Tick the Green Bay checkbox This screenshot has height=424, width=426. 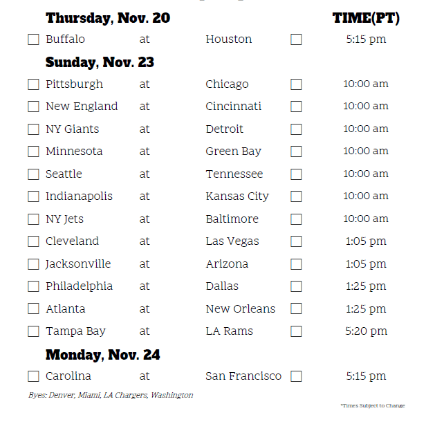coord(296,151)
